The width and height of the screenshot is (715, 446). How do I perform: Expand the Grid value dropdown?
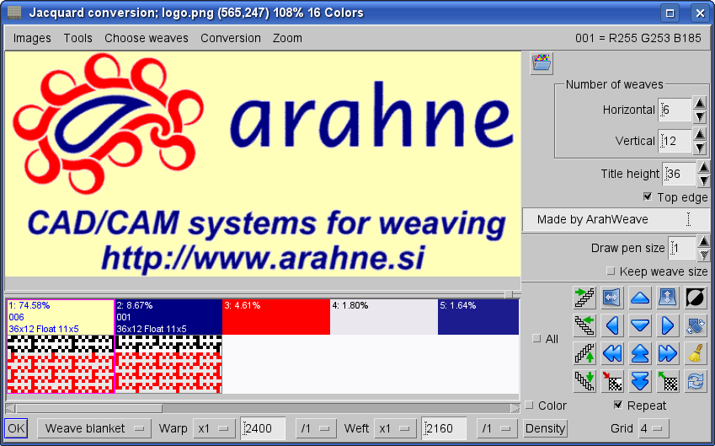click(652, 428)
